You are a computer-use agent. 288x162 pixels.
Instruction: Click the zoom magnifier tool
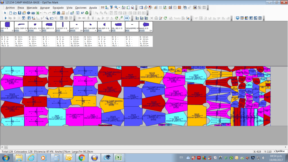116,8
